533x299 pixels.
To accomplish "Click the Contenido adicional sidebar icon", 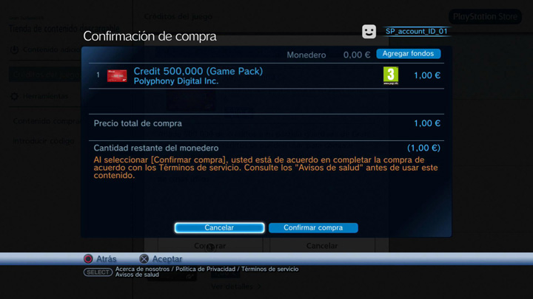I will [x=14, y=49].
